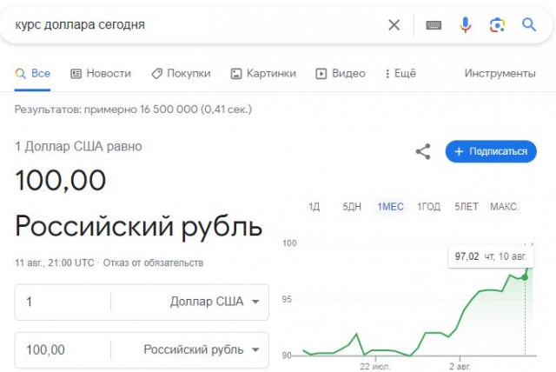Select the 1Д chart range

click(x=314, y=206)
